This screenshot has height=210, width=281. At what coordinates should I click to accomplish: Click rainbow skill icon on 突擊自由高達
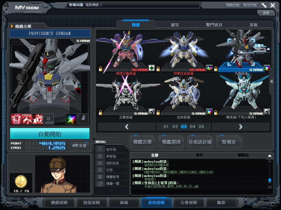pyautogui.click(x=209, y=68)
